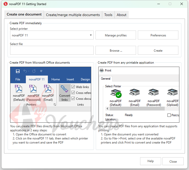Open the Preferences button
Image resolution: width=189 pixels, height=170 pixels.
click(158, 35)
